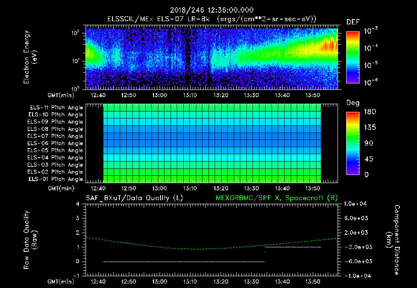Click the 1.0e+04 right axis value
Viewport: 417px width, 288px height.
pyautogui.click(x=356, y=204)
